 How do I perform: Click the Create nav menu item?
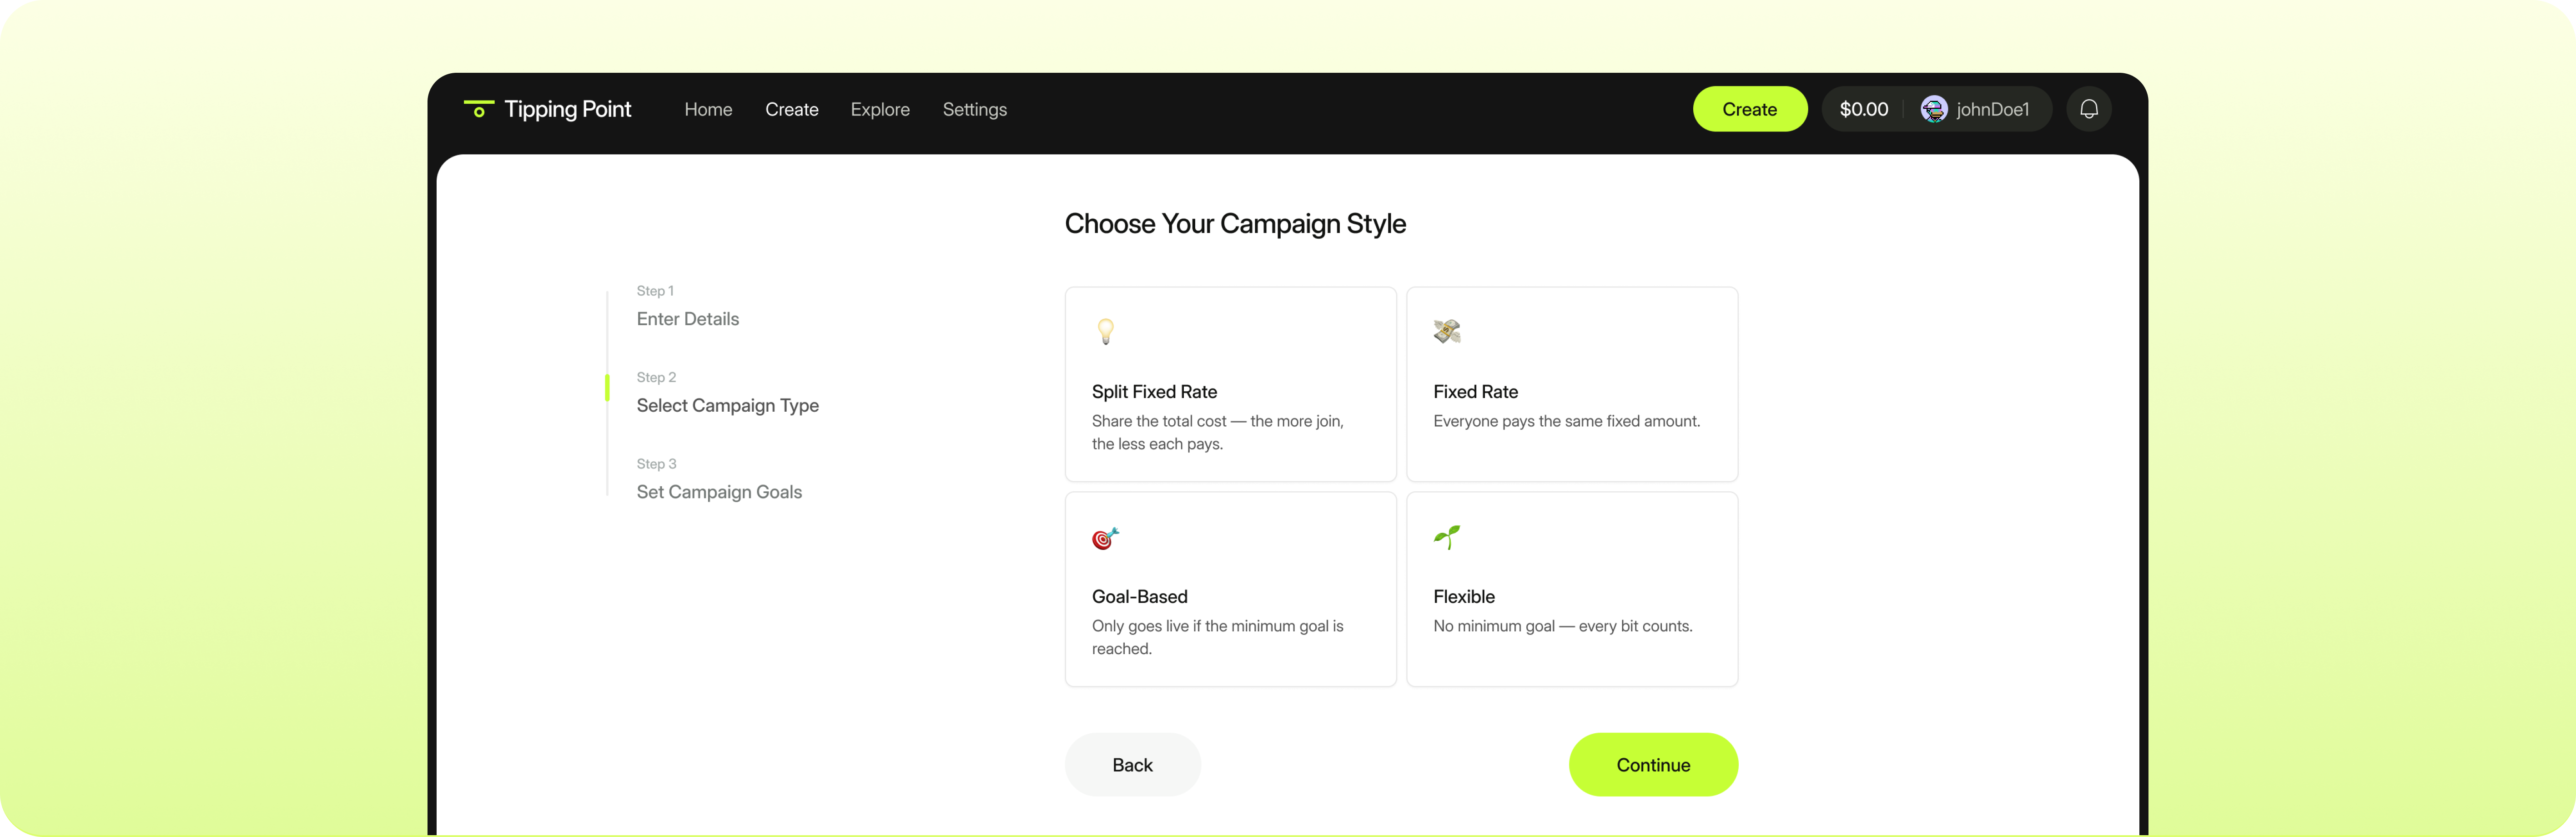click(x=791, y=110)
